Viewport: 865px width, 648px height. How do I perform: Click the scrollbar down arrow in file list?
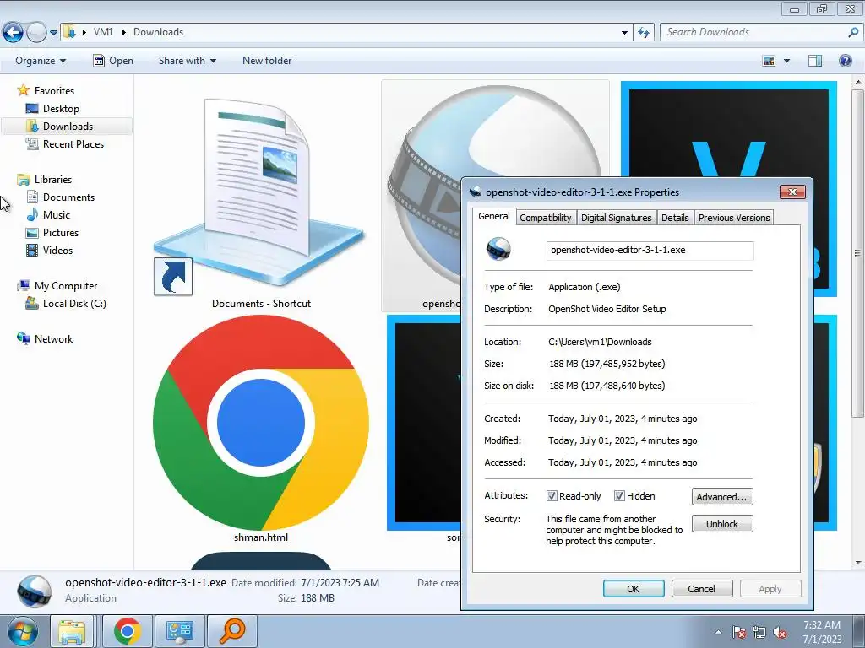click(x=858, y=563)
